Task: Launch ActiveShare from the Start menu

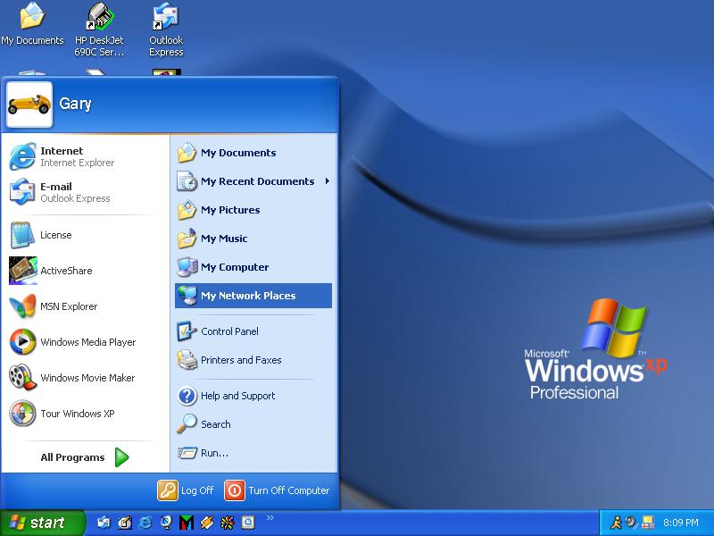Action: [x=85, y=271]
